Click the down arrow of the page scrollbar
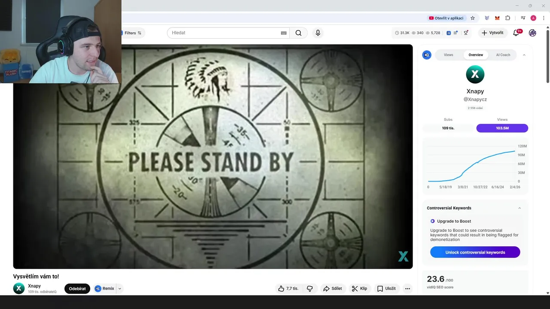This screenshot has width=550, height=309. click(547, 293)
